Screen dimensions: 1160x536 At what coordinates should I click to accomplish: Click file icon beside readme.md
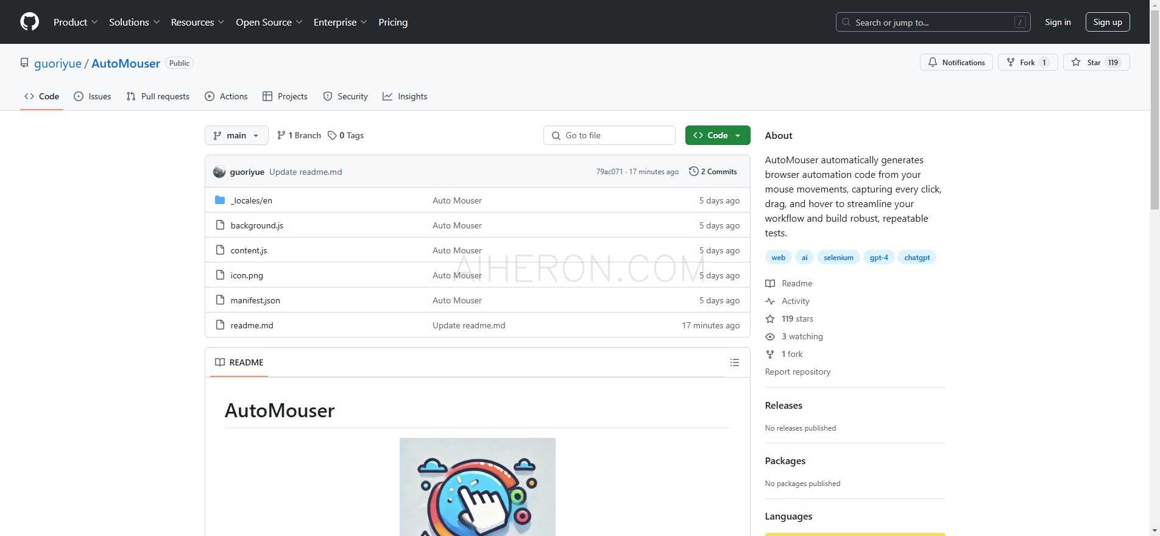click(x=220, y=325)
